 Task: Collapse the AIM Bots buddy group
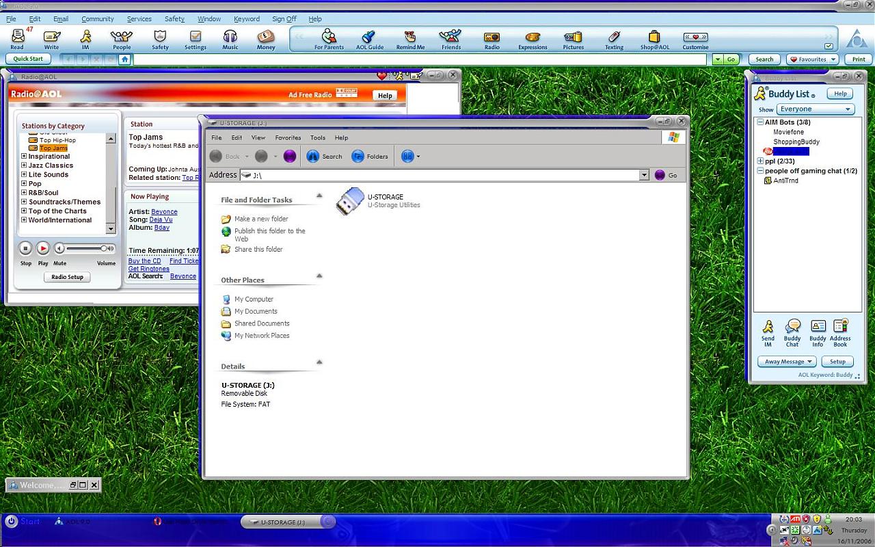click(760, 122)
